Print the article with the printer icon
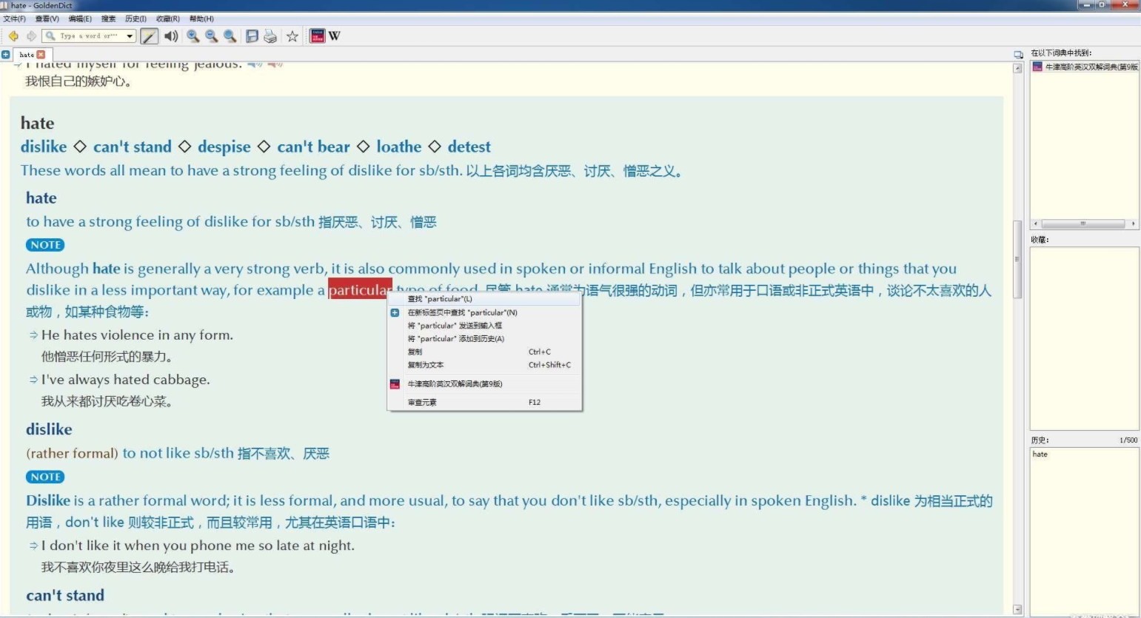1141x618 pixels. click(x=270, y=36)
